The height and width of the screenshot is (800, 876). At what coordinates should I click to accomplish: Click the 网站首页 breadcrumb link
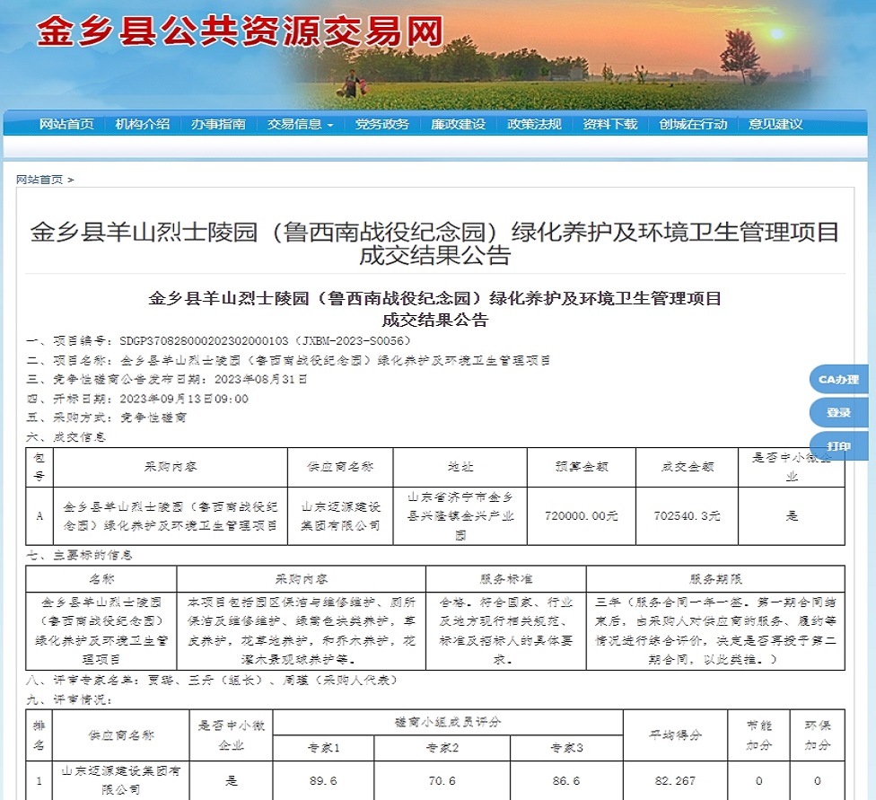point(39,180)
